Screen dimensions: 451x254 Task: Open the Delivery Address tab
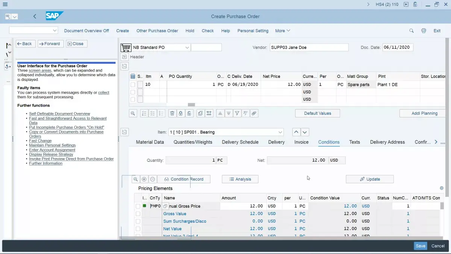coord(387,142)
